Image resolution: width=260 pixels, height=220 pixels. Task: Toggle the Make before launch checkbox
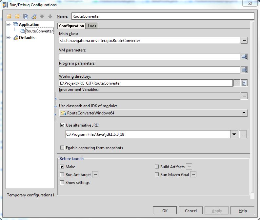point(62,167)
